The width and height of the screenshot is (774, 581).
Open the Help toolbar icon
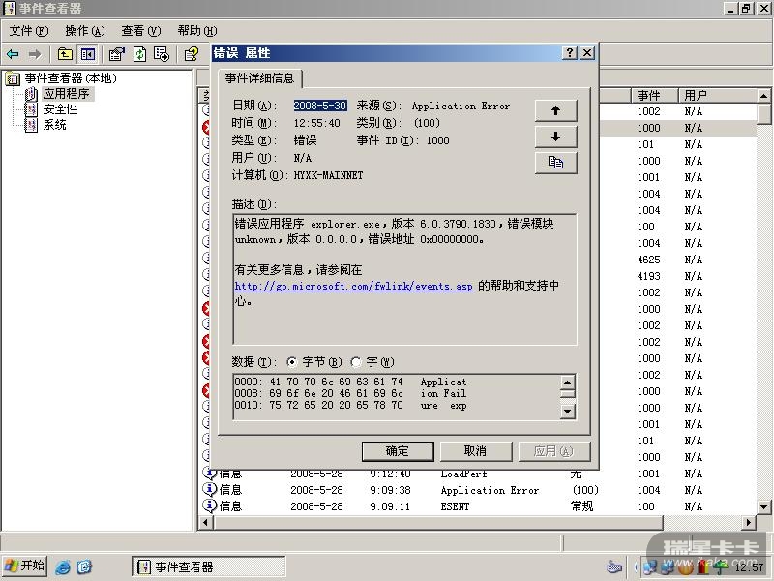191,54
